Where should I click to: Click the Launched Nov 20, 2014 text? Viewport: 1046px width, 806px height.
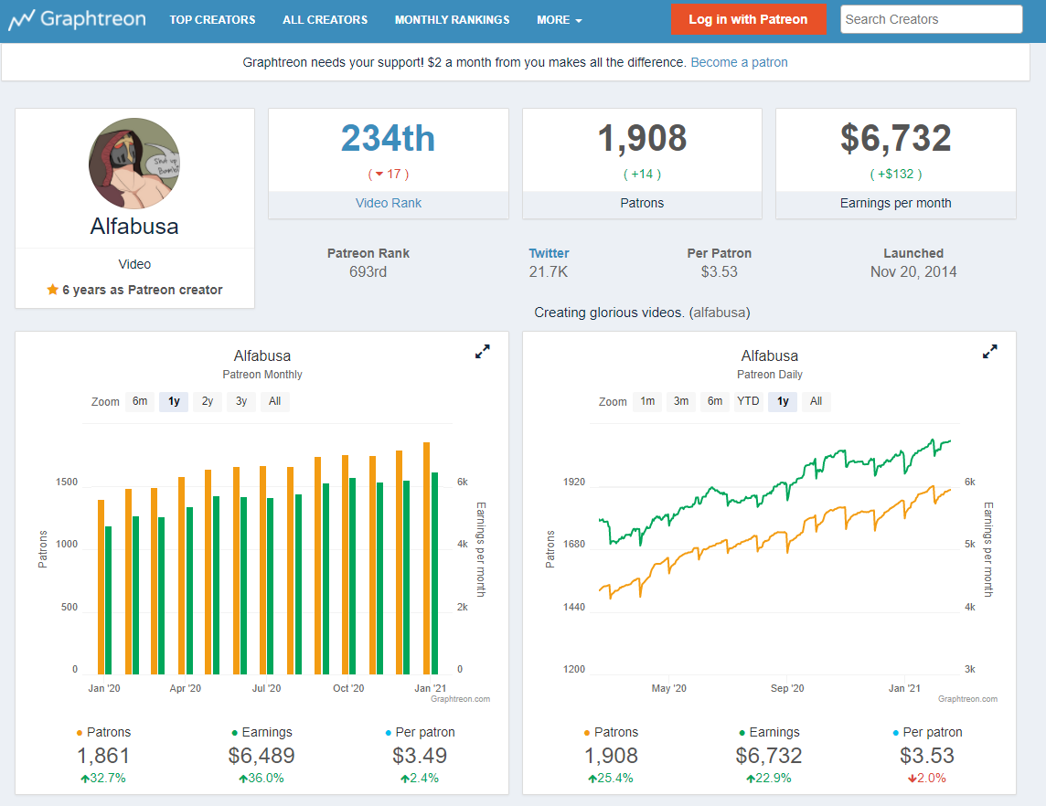[913, 262]
